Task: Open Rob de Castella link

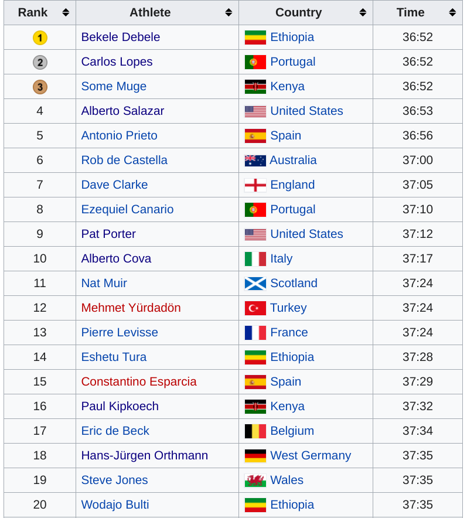Action: pyautogui.click(x=124, y=160)
